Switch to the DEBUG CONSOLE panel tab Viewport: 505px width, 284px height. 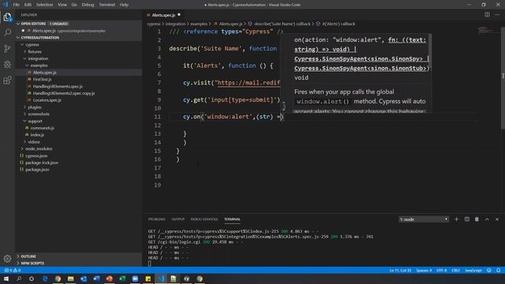[x=204, y=219]
